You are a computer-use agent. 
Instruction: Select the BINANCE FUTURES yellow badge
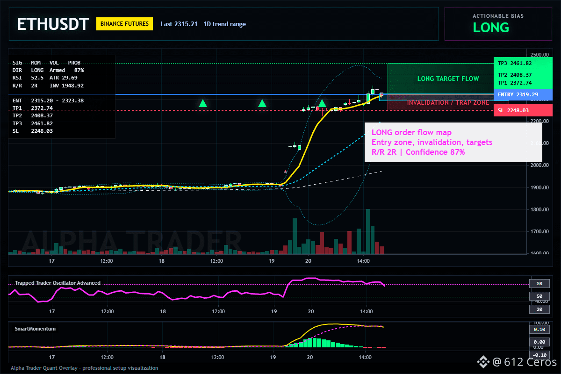(x=125, y=23)
